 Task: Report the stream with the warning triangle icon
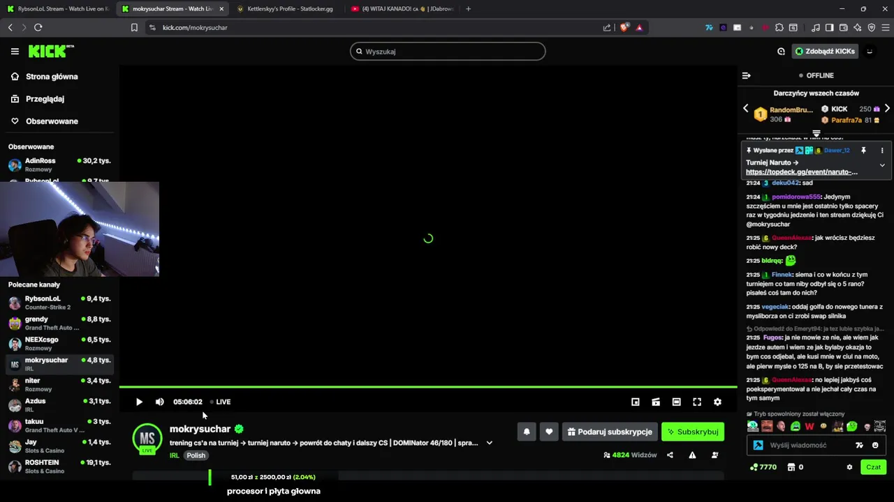point(692,455)
